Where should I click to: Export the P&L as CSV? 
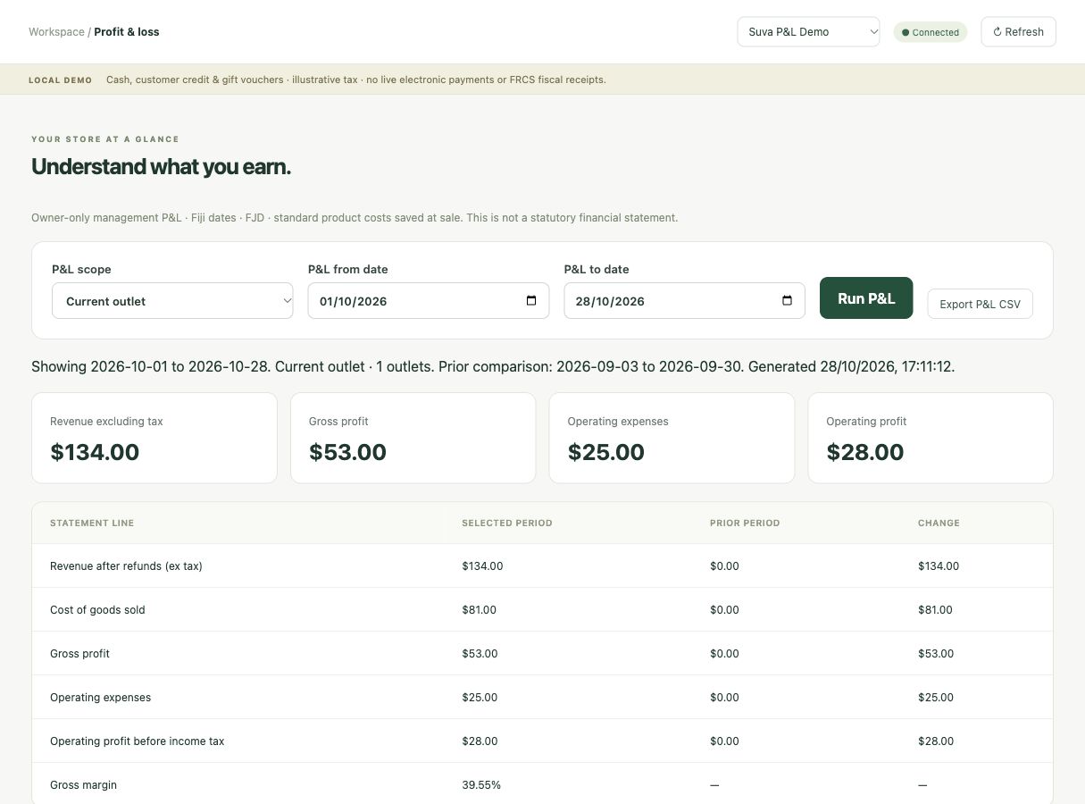[980, 304]
